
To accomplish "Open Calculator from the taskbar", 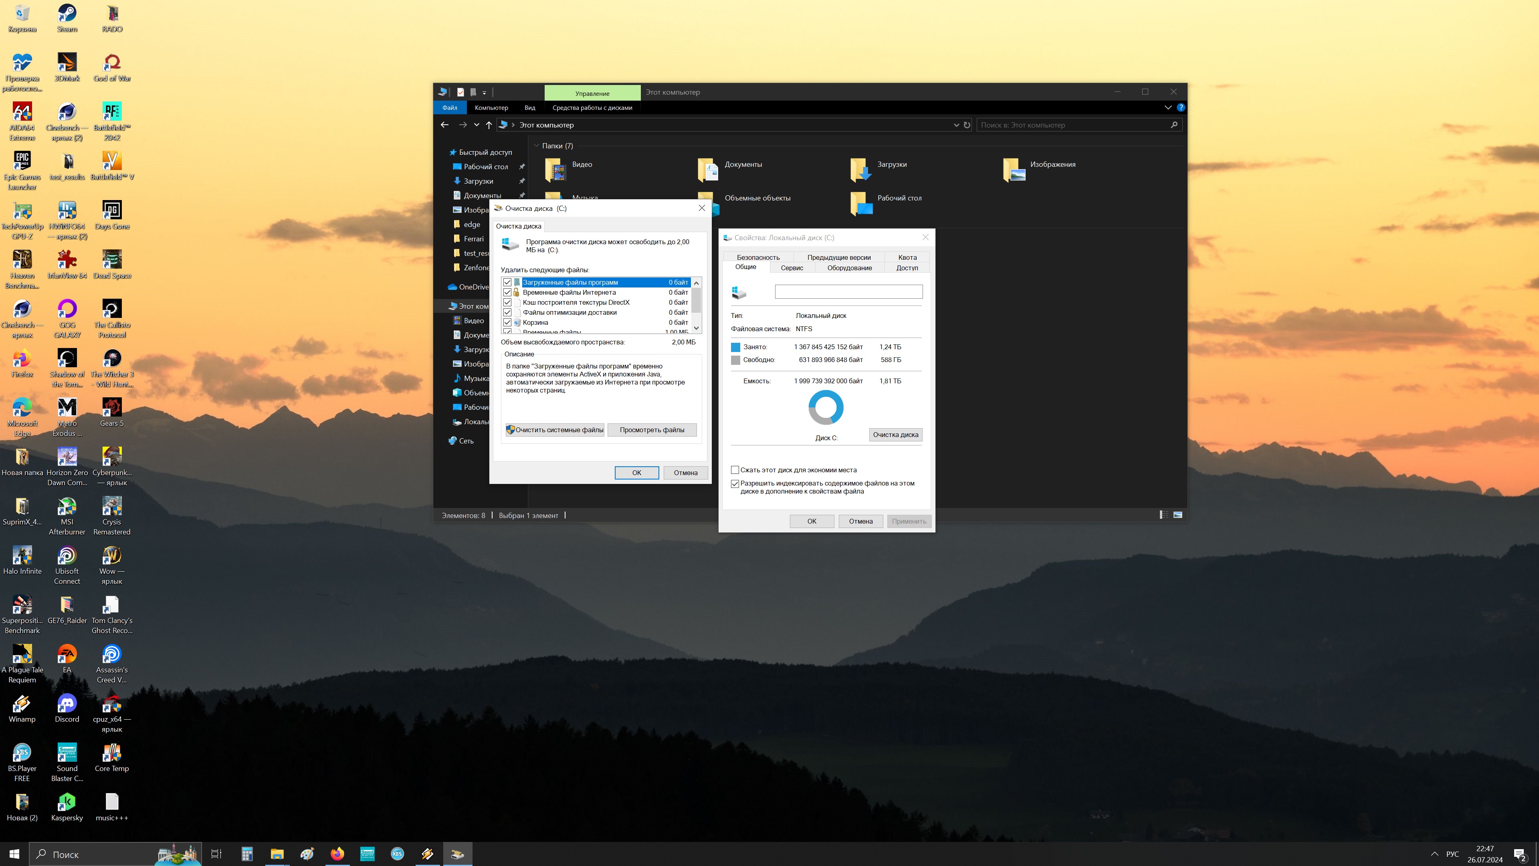I will coord(247,854).
